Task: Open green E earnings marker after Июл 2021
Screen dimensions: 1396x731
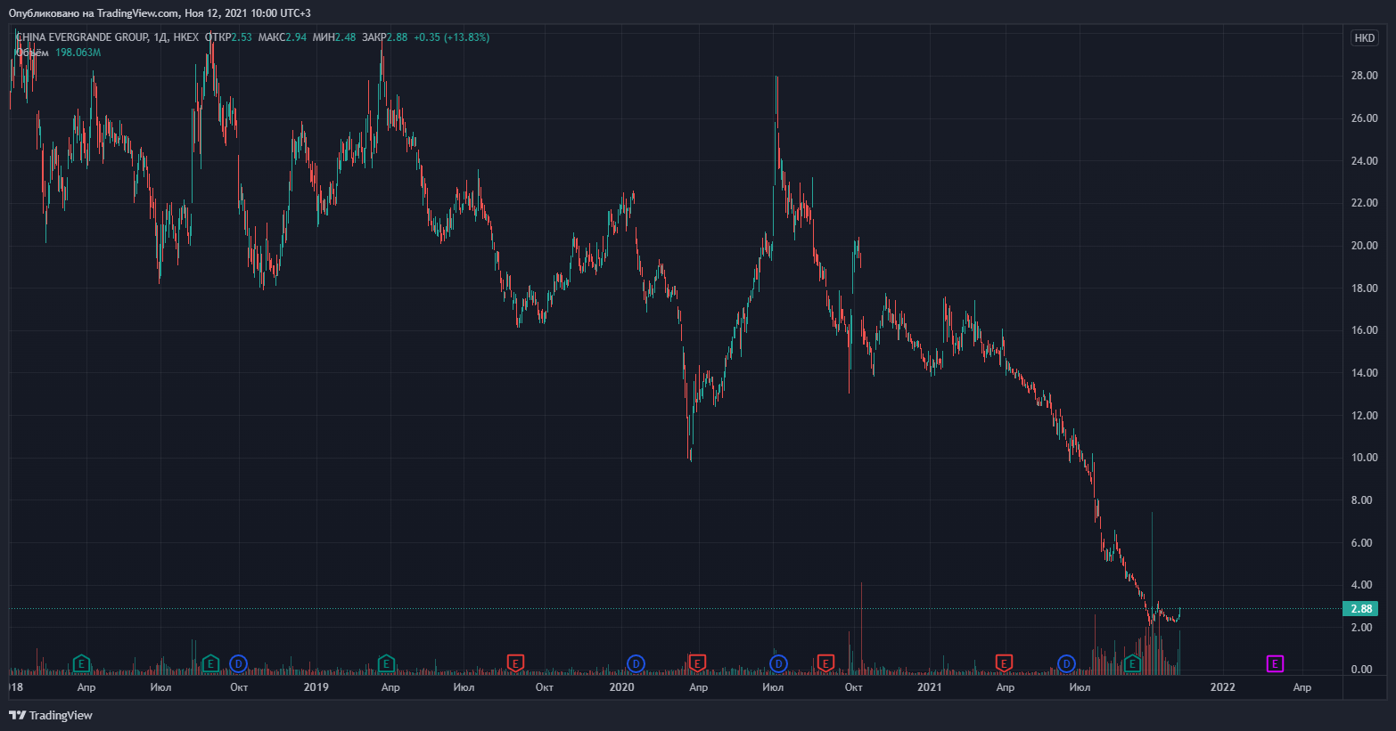Action: (1132, 663)
